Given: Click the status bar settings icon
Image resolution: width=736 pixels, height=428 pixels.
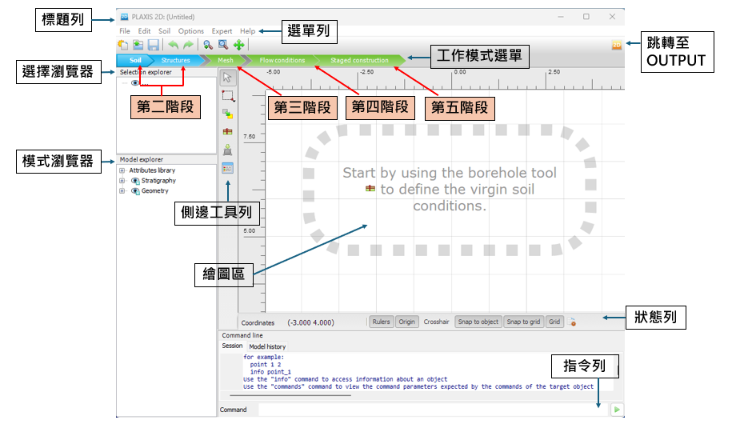Looking at the screenshot, I should pyautogui.click(x=571, y=322).
